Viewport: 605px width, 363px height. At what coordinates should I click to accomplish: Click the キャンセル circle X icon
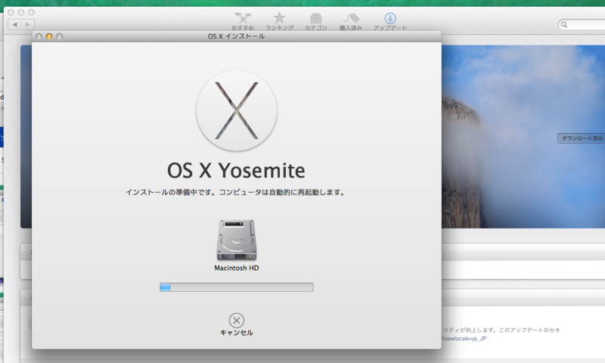237,320
